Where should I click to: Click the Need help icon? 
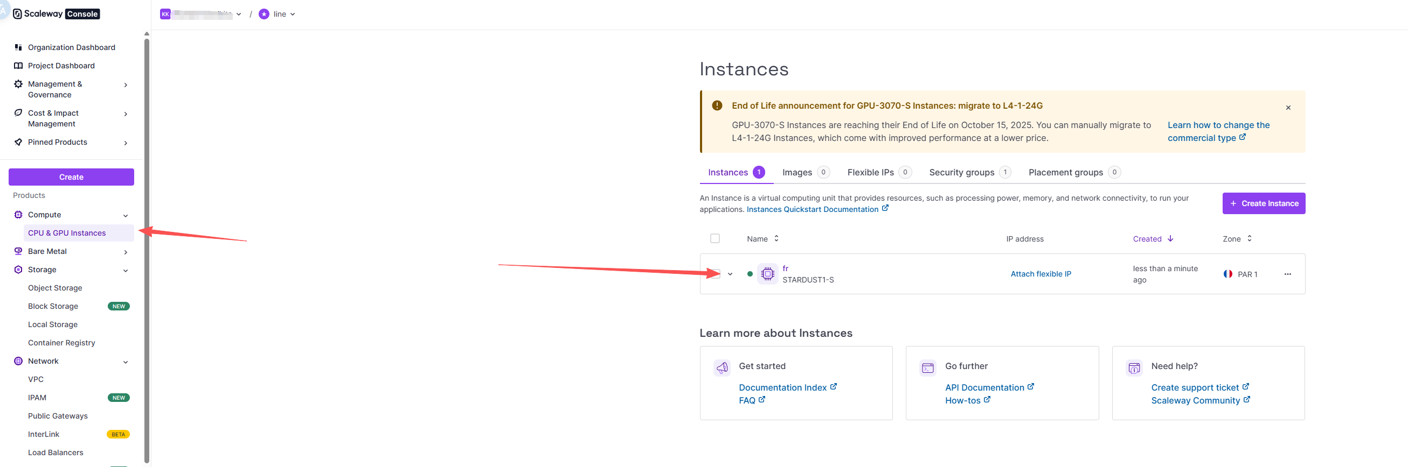pos(1134,367)
